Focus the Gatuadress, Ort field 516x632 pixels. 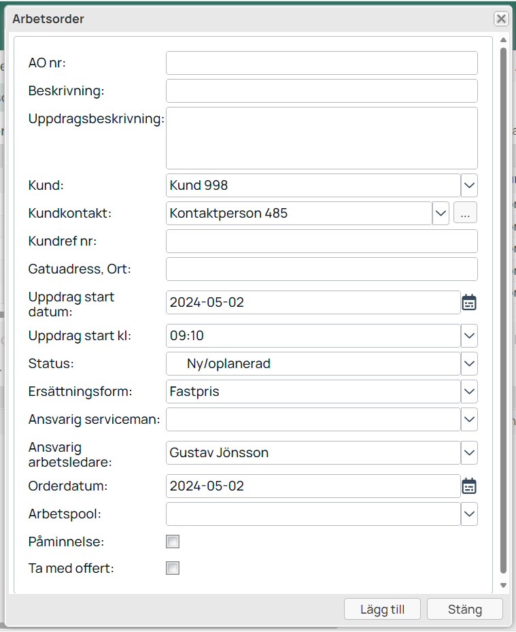322,269
